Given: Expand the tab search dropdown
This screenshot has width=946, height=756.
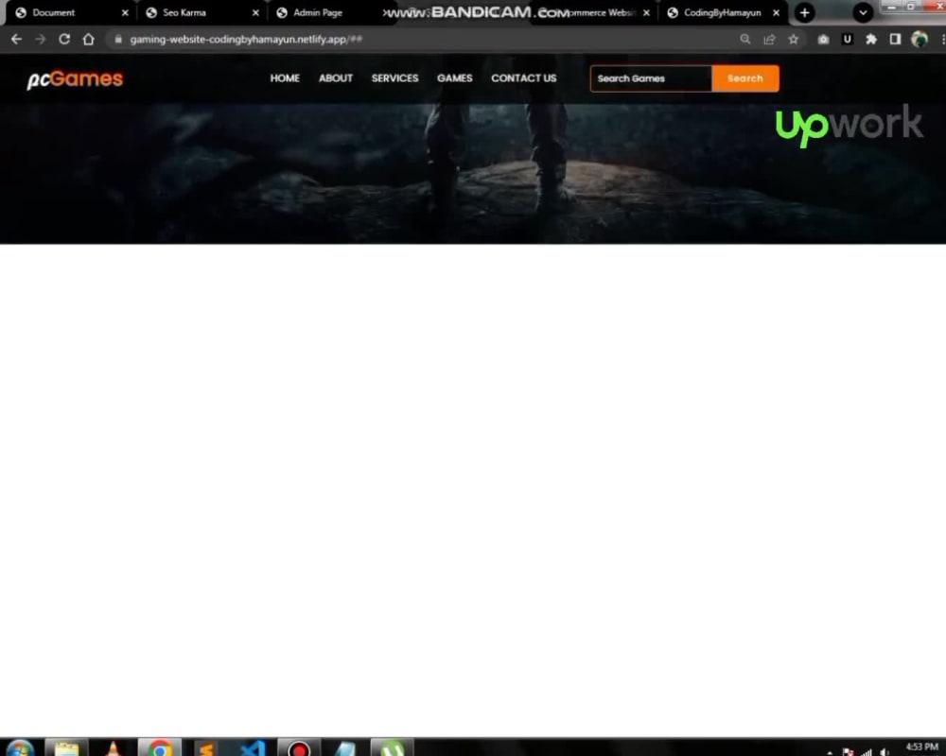Looking at the screenshot, I should click(x=863, y=12).
